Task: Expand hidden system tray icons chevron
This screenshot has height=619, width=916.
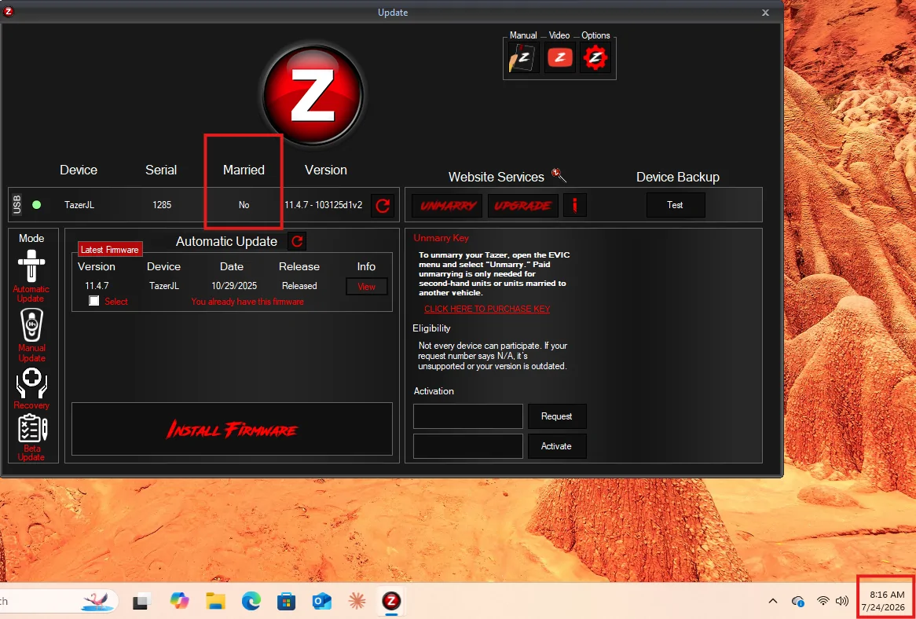Action: tap(773, 601)
